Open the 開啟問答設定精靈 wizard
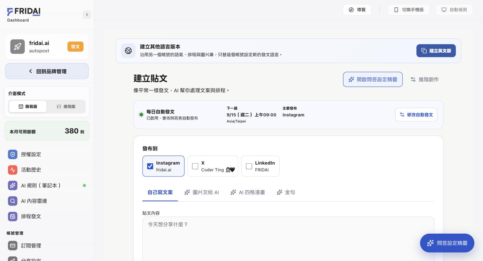Viewport: 483px width, 261px height. [373, 79]
